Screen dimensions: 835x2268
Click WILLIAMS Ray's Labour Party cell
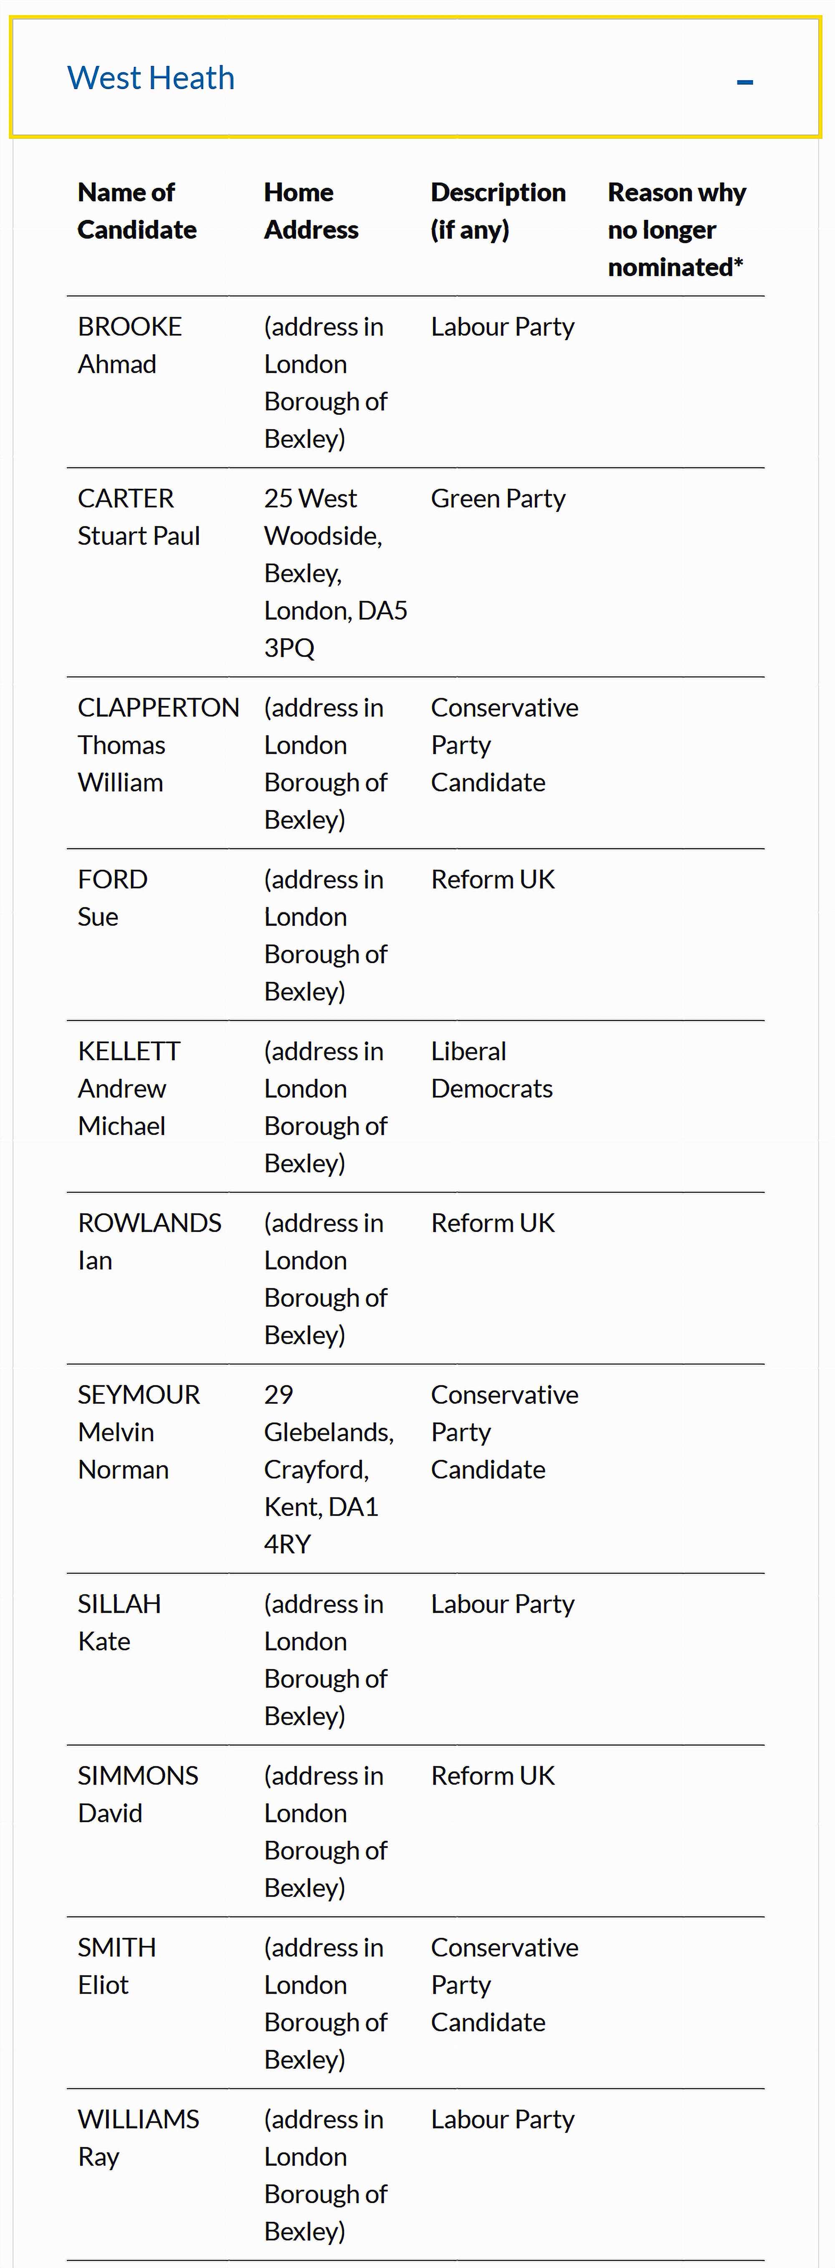502,2119
